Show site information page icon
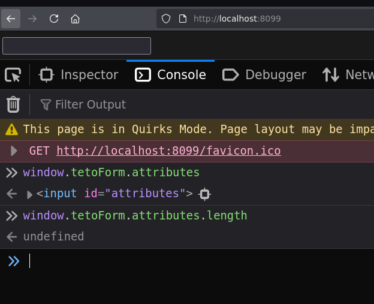 point(183,19)
